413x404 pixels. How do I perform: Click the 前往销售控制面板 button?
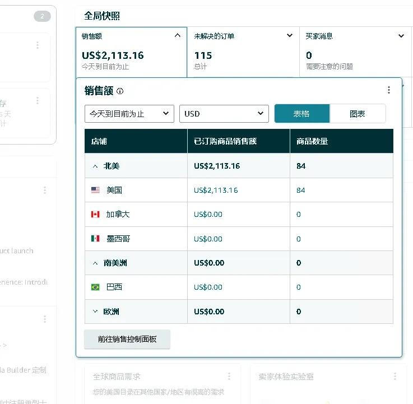[127, 339]
